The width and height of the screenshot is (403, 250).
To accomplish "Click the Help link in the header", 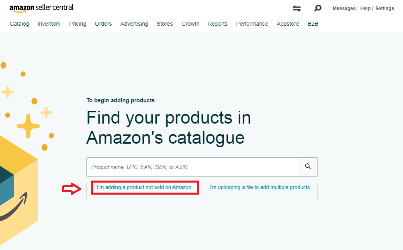I will tap(365, 8).
